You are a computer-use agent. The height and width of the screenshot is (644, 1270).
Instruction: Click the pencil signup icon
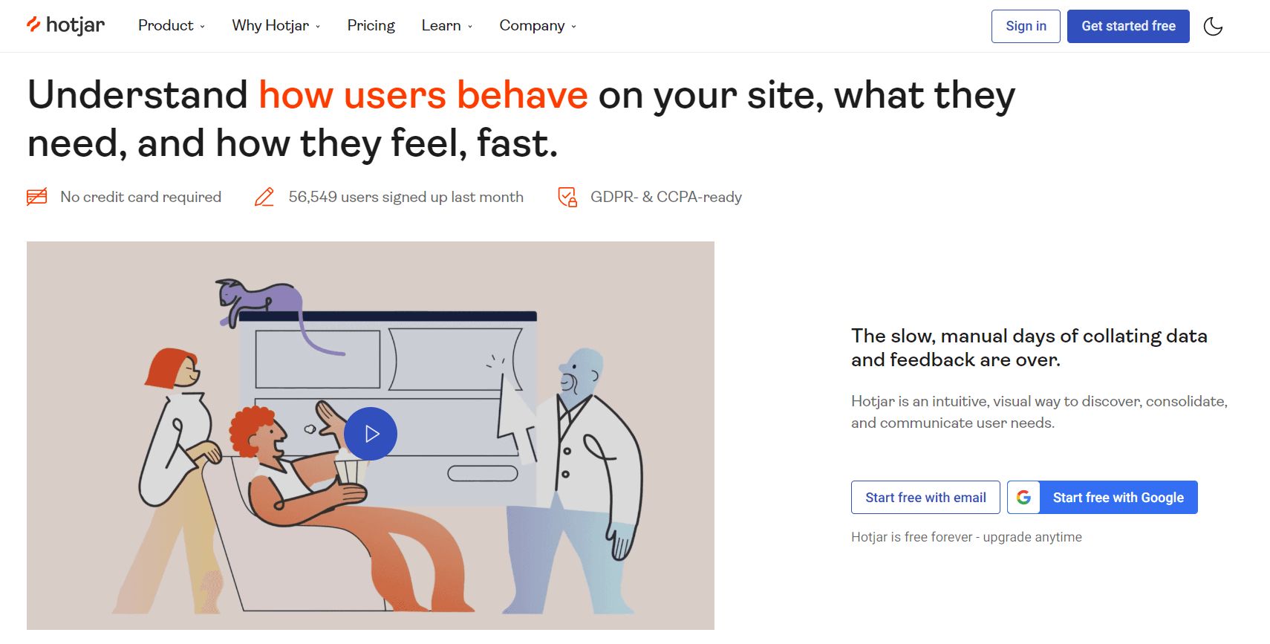click(264, 196)
